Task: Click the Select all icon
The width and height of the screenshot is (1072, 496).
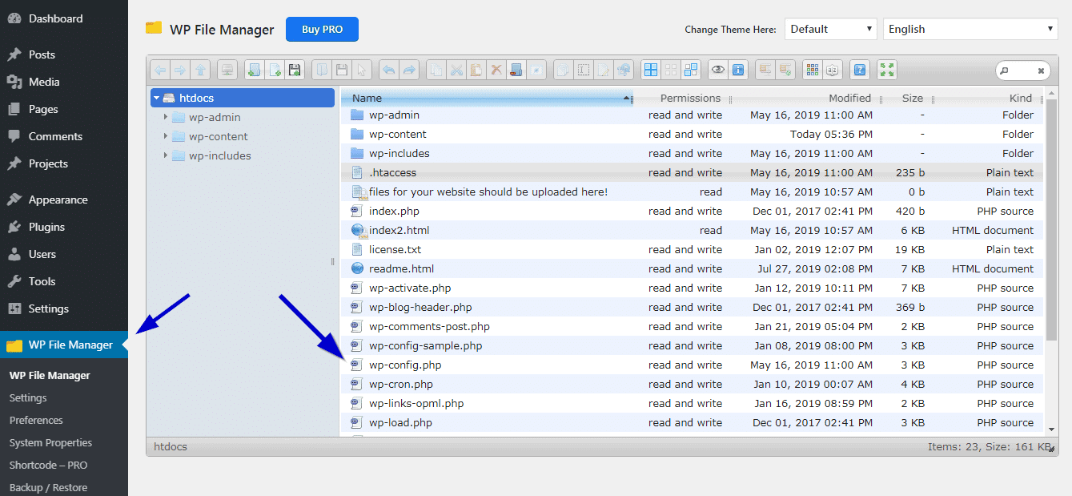Action: point(651,70)
